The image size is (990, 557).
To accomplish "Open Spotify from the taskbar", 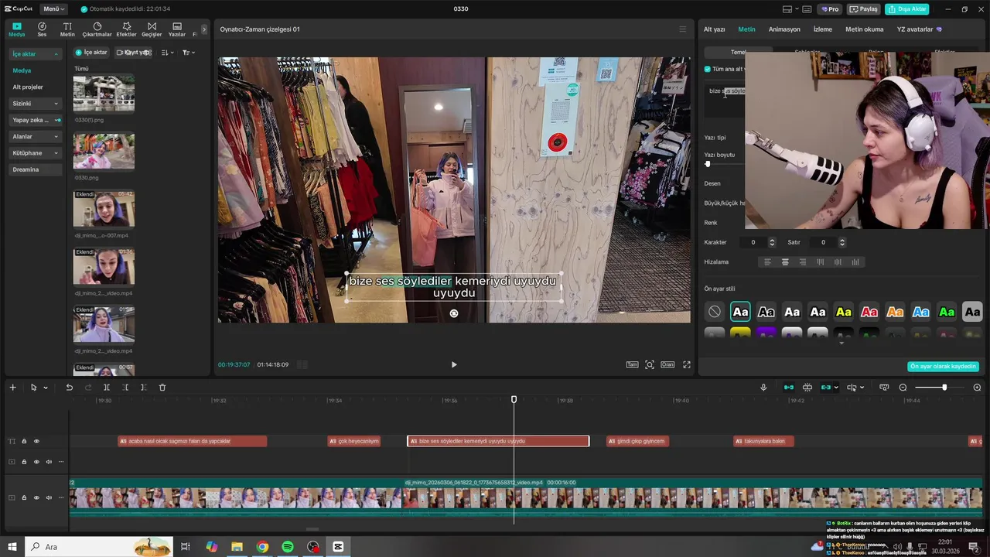I will [288, 547].
